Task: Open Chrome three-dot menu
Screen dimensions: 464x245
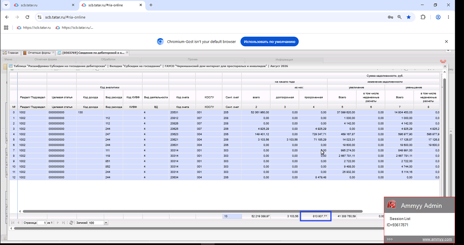Action: 448,17
